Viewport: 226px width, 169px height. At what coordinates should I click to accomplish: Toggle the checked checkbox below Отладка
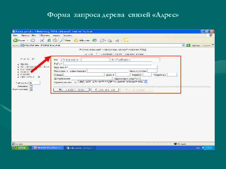pos(31,90)
